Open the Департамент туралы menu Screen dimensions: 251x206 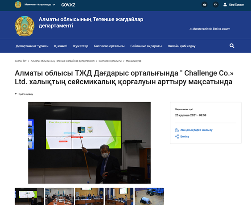32,46
